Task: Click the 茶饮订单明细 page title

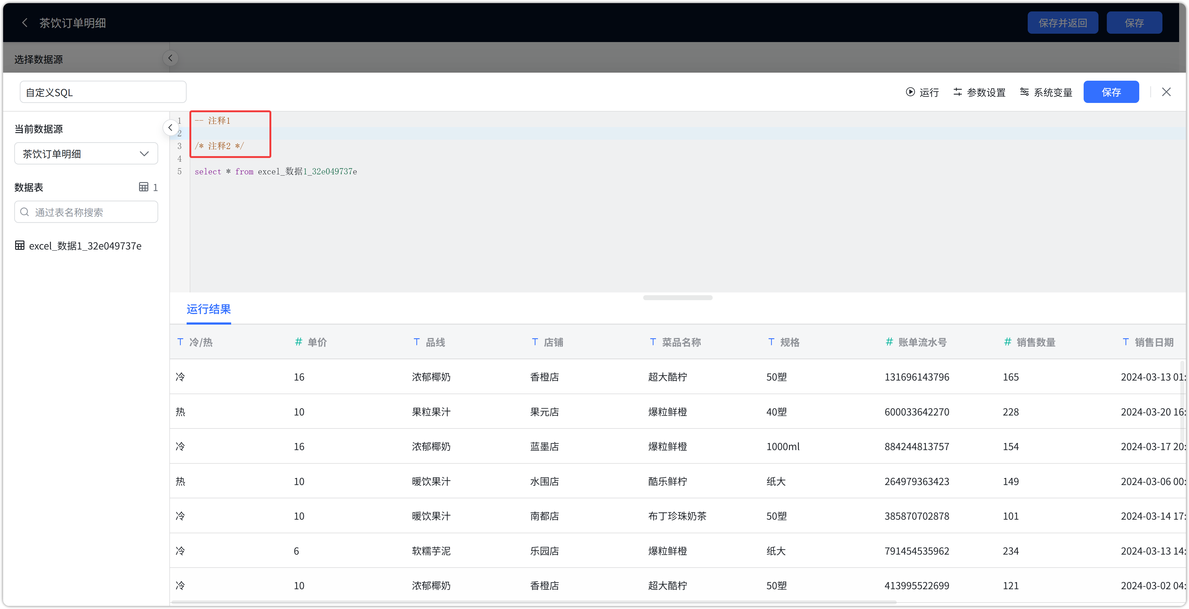Action: pyautogui.click(x=73, y=23)
